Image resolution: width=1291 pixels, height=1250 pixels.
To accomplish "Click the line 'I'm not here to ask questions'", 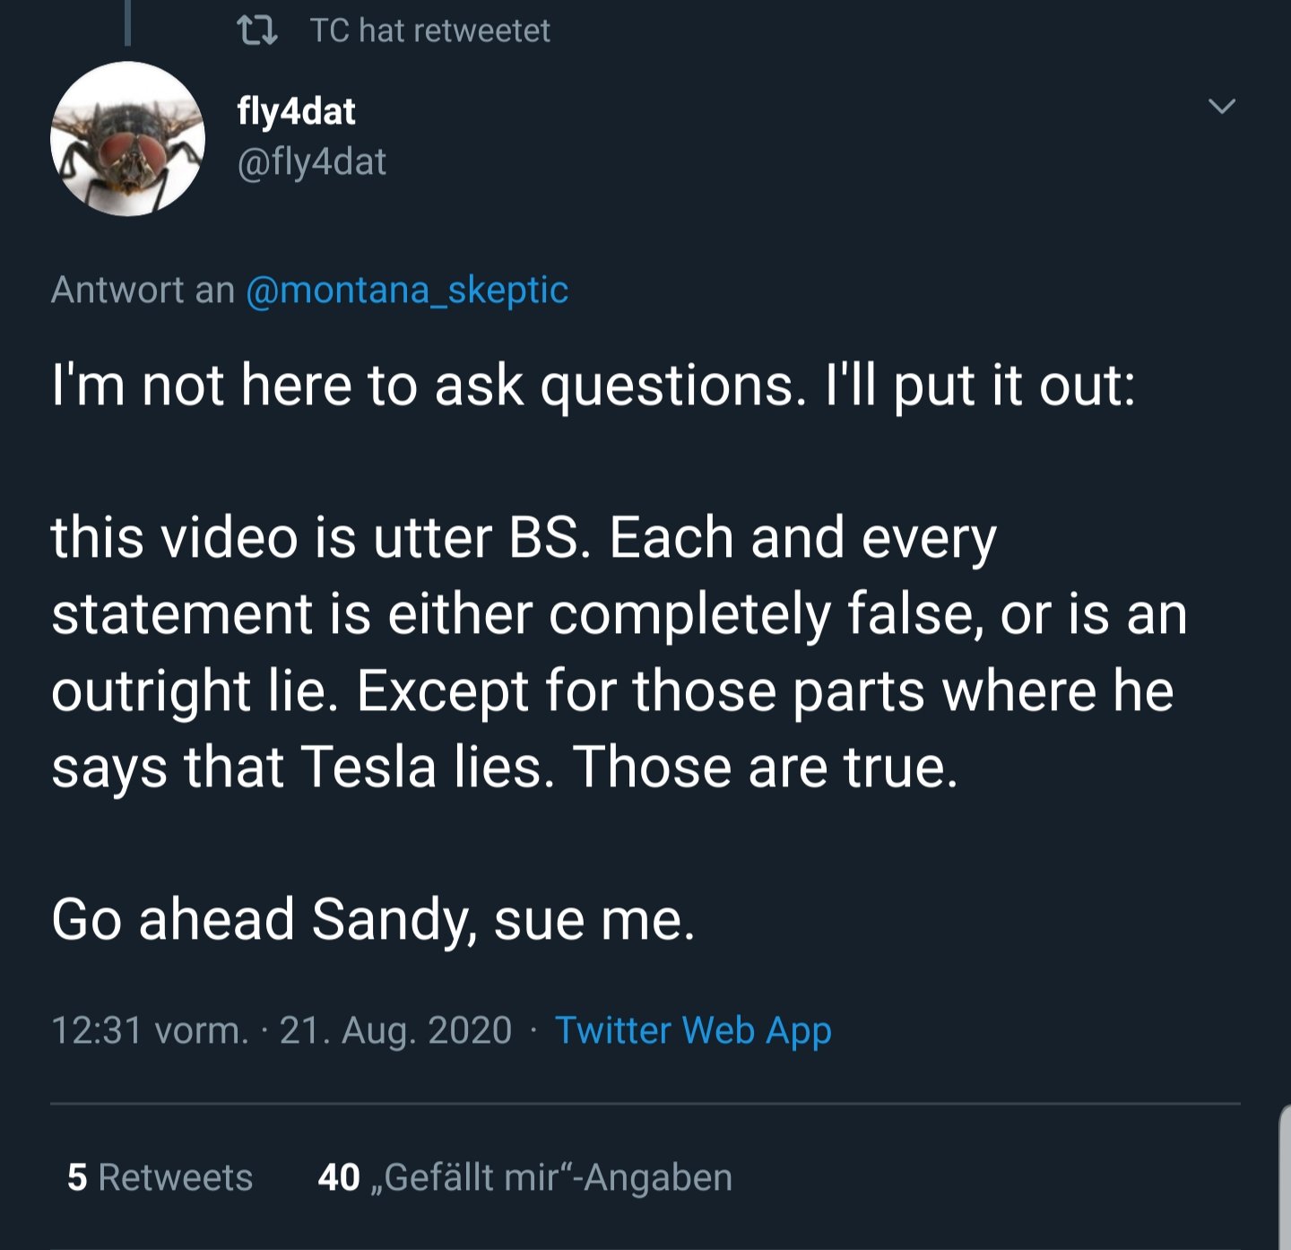I will click(x=594, y=386).
